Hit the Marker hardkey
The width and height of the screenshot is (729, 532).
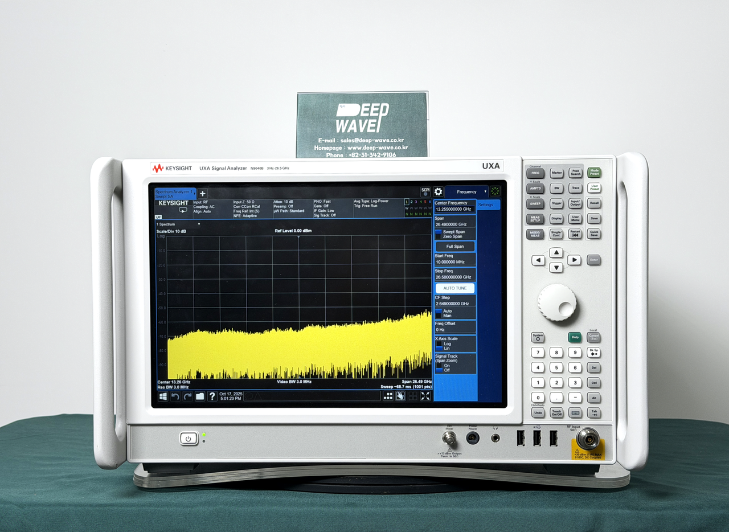click(556, 173)
